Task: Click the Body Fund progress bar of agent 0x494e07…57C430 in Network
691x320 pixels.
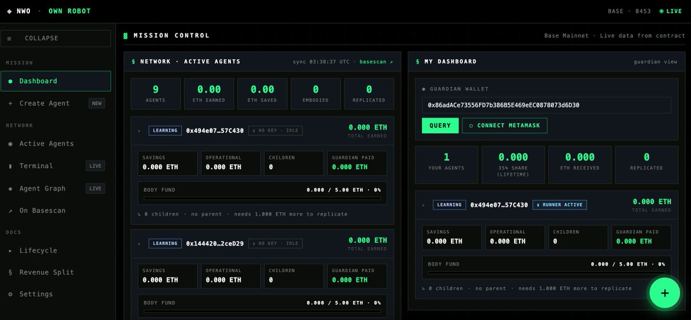Action: click(x=262, y=199)
